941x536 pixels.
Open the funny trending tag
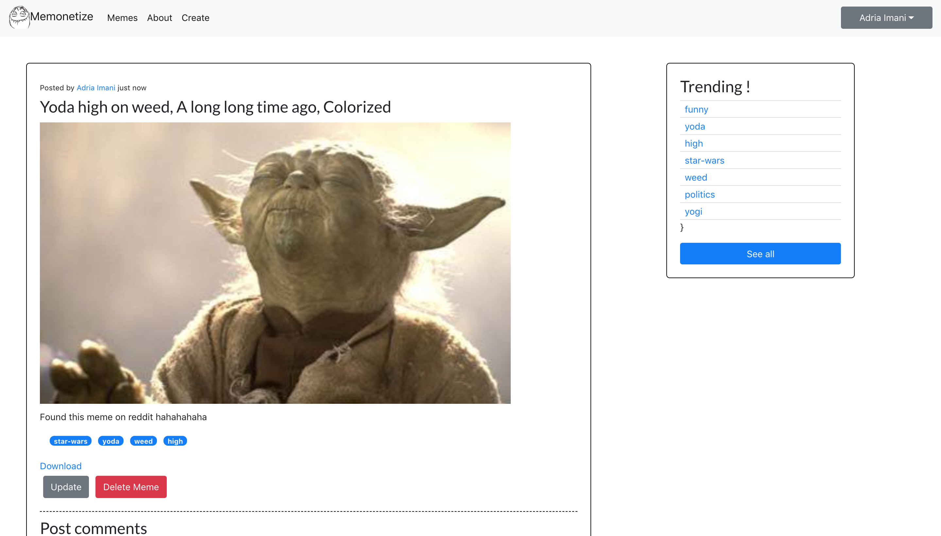click(696, 109)
